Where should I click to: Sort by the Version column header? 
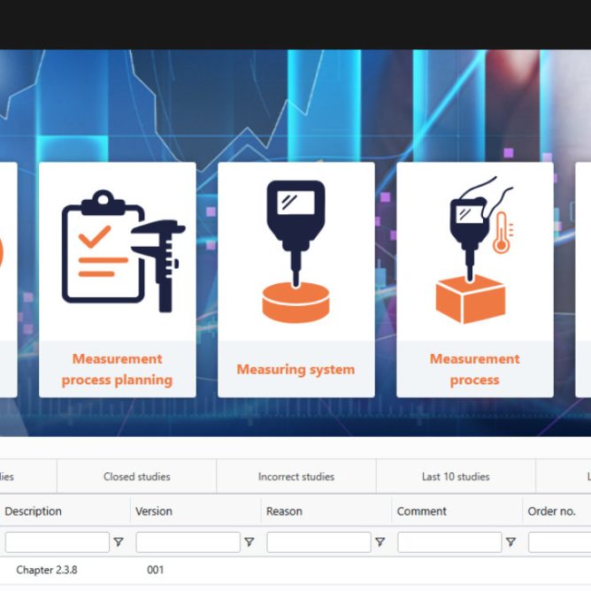click(154, 511)
